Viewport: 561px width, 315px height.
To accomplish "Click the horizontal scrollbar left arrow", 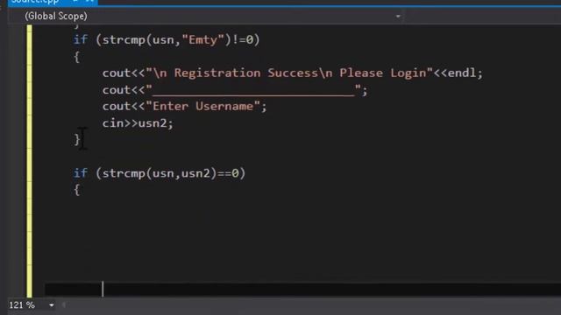I will click(64, 305).
